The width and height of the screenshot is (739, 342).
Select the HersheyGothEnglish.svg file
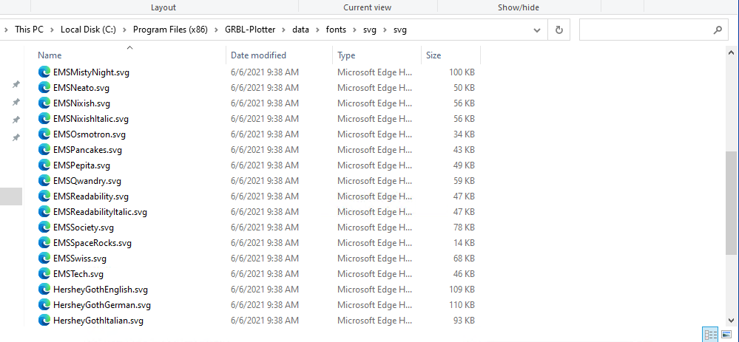(100, 290)
